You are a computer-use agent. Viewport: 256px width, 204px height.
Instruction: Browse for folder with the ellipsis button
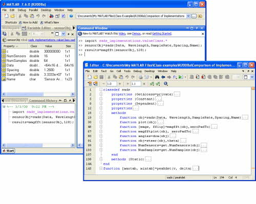194,16
